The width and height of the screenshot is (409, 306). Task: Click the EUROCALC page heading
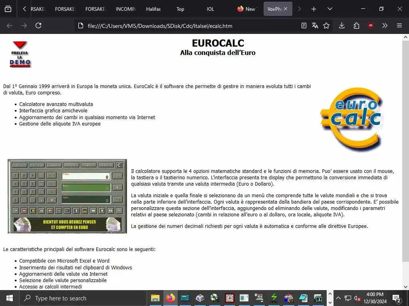pyautogui.click(x=218, y=43)
